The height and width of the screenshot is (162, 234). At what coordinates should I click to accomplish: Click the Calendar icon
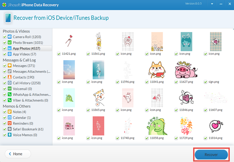tap(9, 117)
